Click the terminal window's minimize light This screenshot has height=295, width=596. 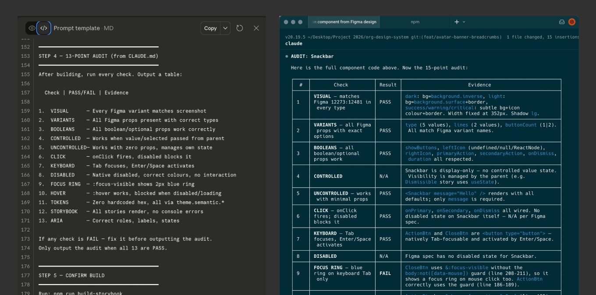click(293, 22)
